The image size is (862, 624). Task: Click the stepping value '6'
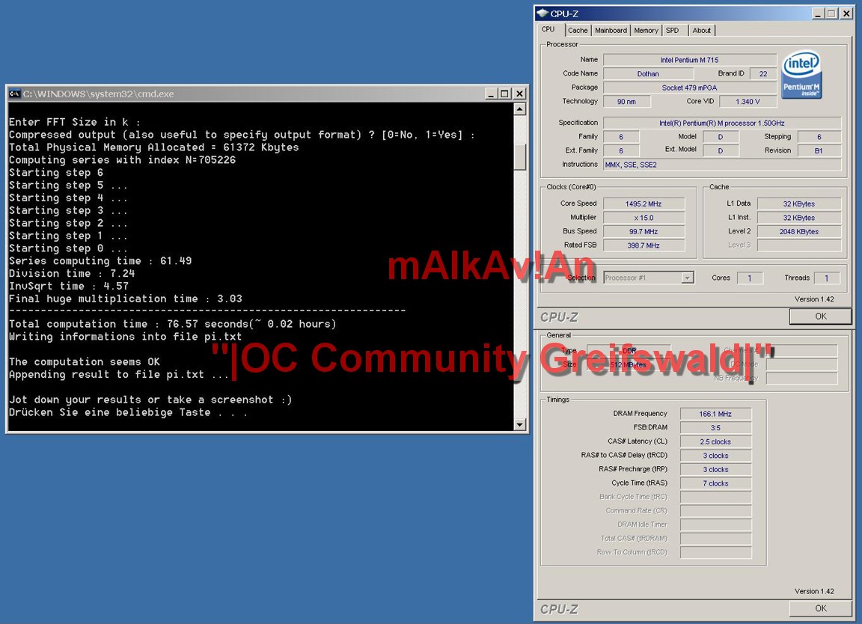[x=819, y=137]
